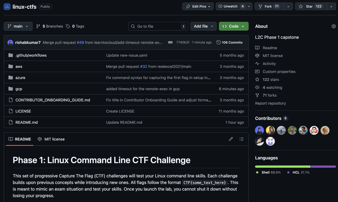
Task: Open the HCL 31.1% language link
Action: pos(298,172)
